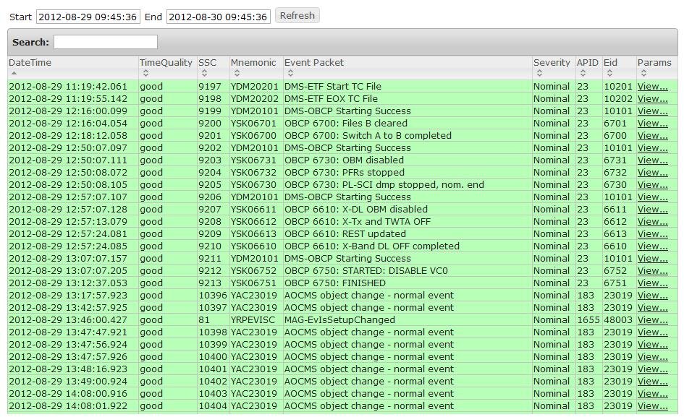Sort by Severity column arrows
The width and height of the screenshot is (684, 417).
tap(540, 73)
